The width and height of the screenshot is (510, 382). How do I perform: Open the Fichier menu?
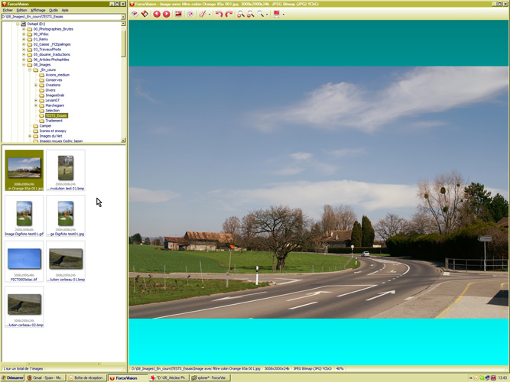(x=8, y=10)
